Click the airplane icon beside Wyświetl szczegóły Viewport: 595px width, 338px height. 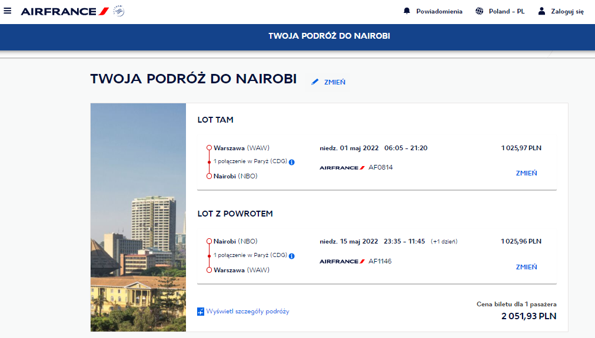click(201, 312)
